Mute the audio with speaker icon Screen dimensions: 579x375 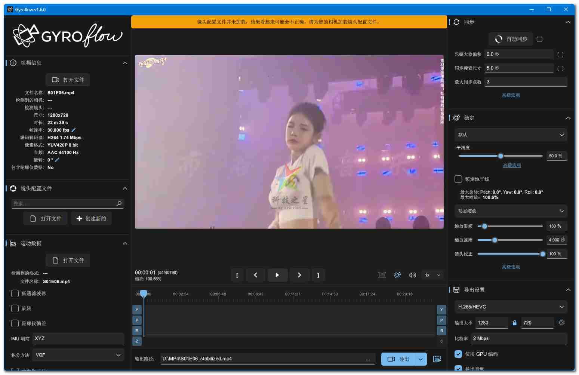pos(412,275)
